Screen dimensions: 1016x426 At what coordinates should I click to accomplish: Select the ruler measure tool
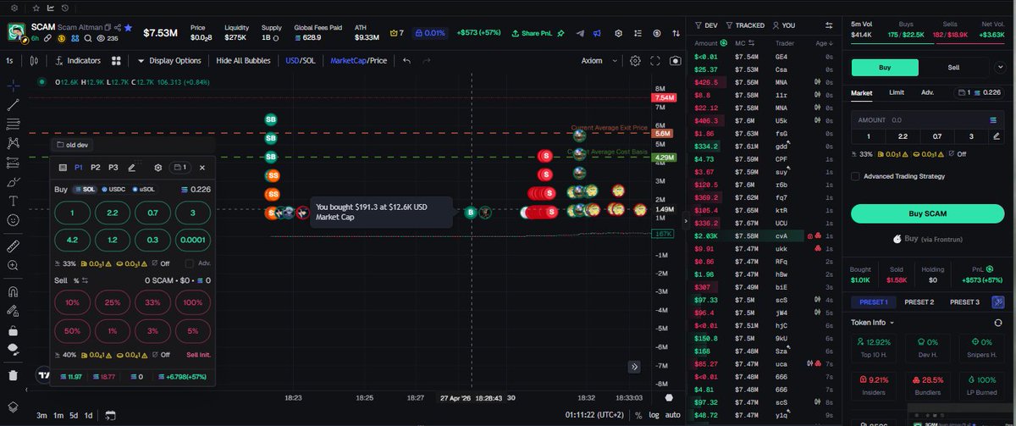click(x=14, y=246)
